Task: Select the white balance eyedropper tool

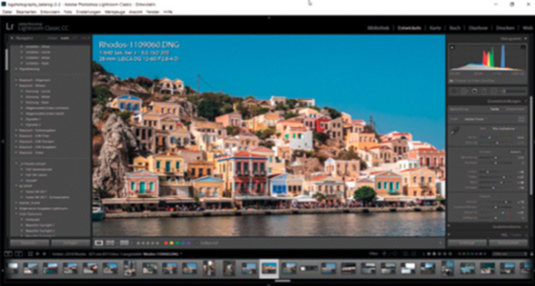Action: 455,130
